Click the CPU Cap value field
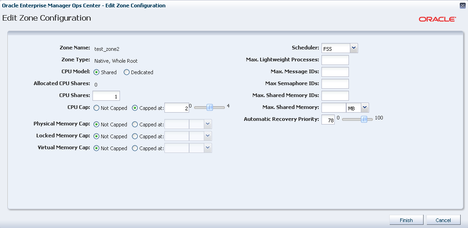Screen dimensions: 468x228 point(177,108)
